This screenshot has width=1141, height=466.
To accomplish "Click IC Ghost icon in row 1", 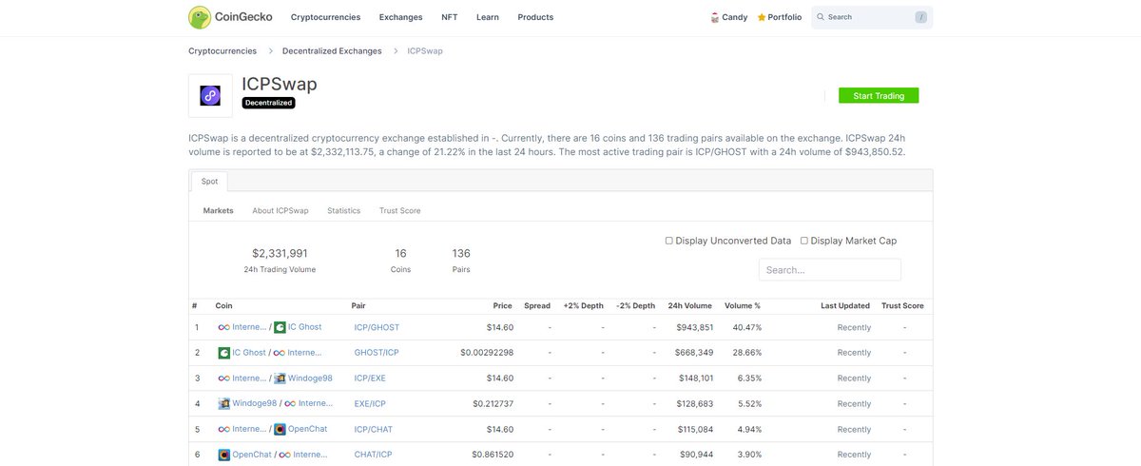I will tap(280, 327).
